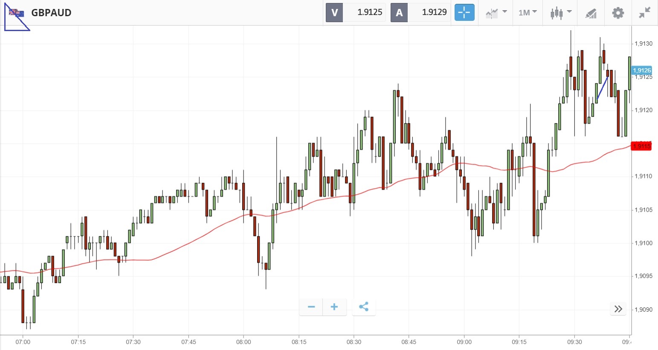Share the chart
This screenshot has width=658, height=350.
click(364, 307)
